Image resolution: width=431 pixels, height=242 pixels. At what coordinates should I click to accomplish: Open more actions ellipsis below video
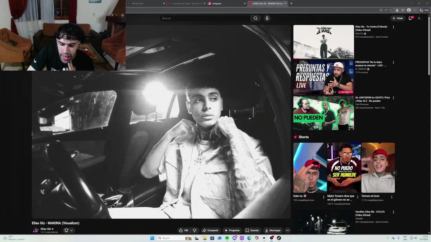click(x=288, y=230)
